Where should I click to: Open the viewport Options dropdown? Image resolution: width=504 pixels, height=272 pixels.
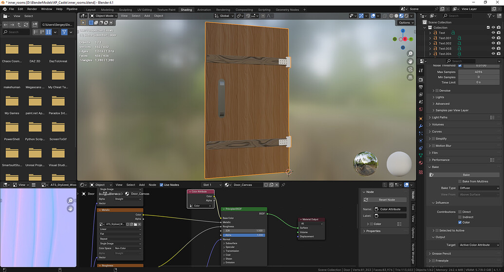[x=406, y=23]
